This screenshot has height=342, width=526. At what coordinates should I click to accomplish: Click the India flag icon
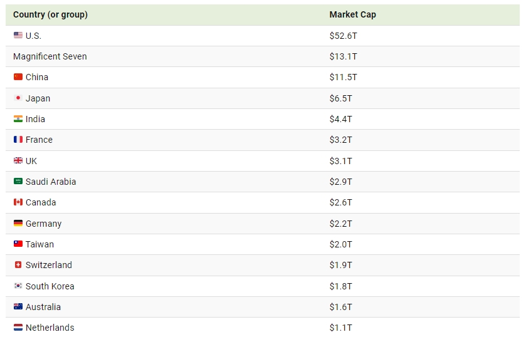tap(18, 119)
